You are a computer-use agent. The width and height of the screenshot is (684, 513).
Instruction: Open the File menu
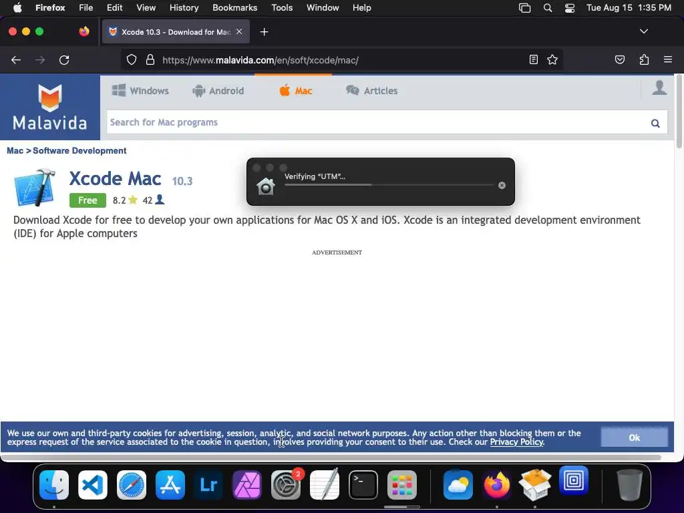pos(85,7)
